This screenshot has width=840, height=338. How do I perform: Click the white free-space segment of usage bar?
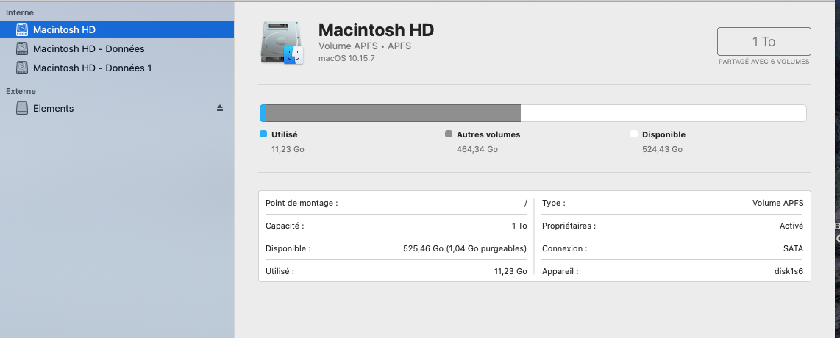pos(662,113)
